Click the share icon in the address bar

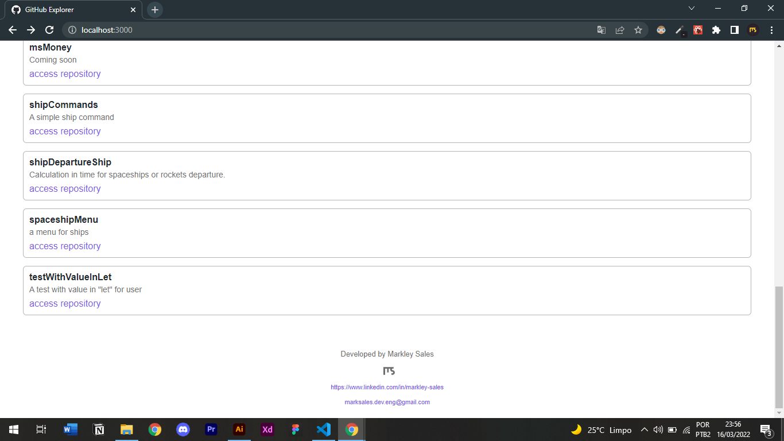620,30
